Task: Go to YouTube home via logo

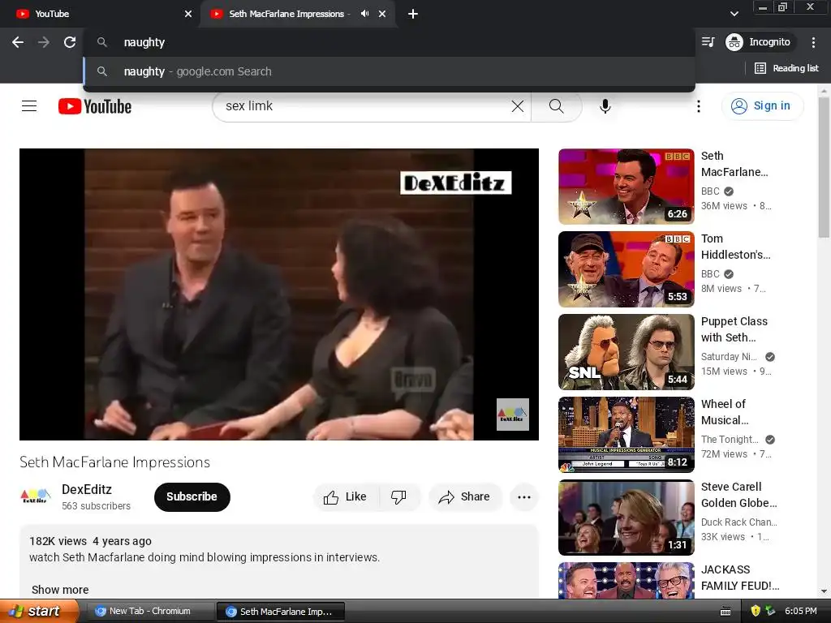Action: point(95,106)
